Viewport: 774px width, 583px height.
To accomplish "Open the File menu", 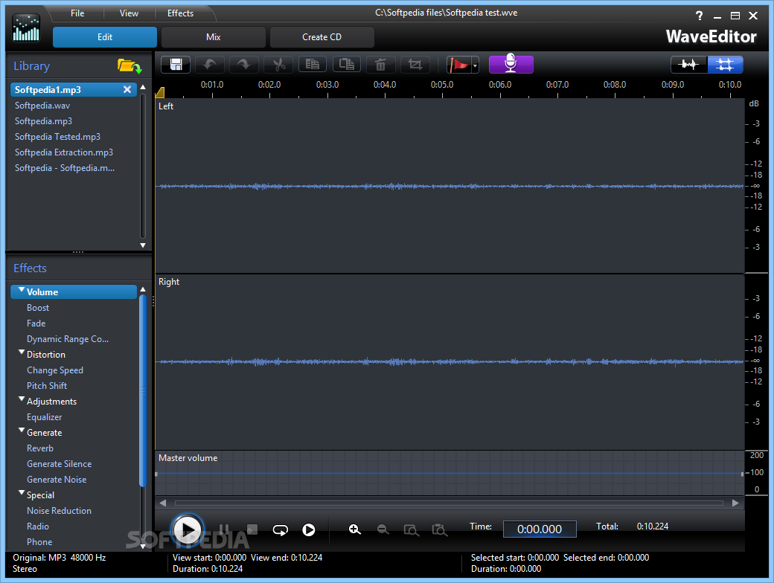I will (77, 13).
